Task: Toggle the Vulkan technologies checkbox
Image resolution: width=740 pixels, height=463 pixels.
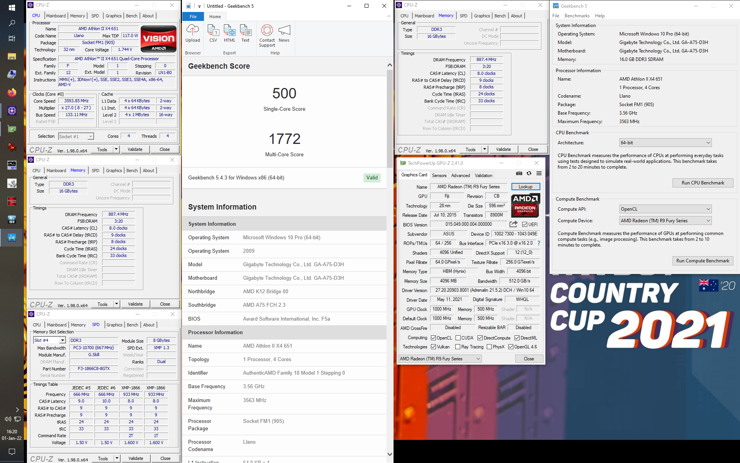Action: point(434,347)
